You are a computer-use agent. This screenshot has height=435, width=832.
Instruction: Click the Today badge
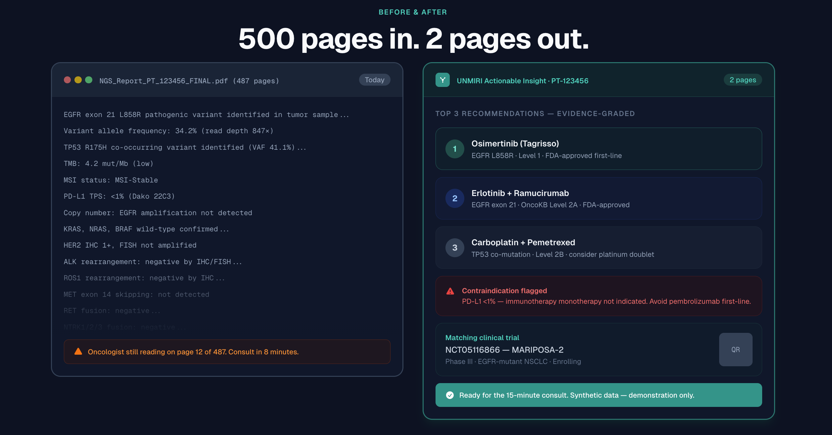click(x=374, y=80)
